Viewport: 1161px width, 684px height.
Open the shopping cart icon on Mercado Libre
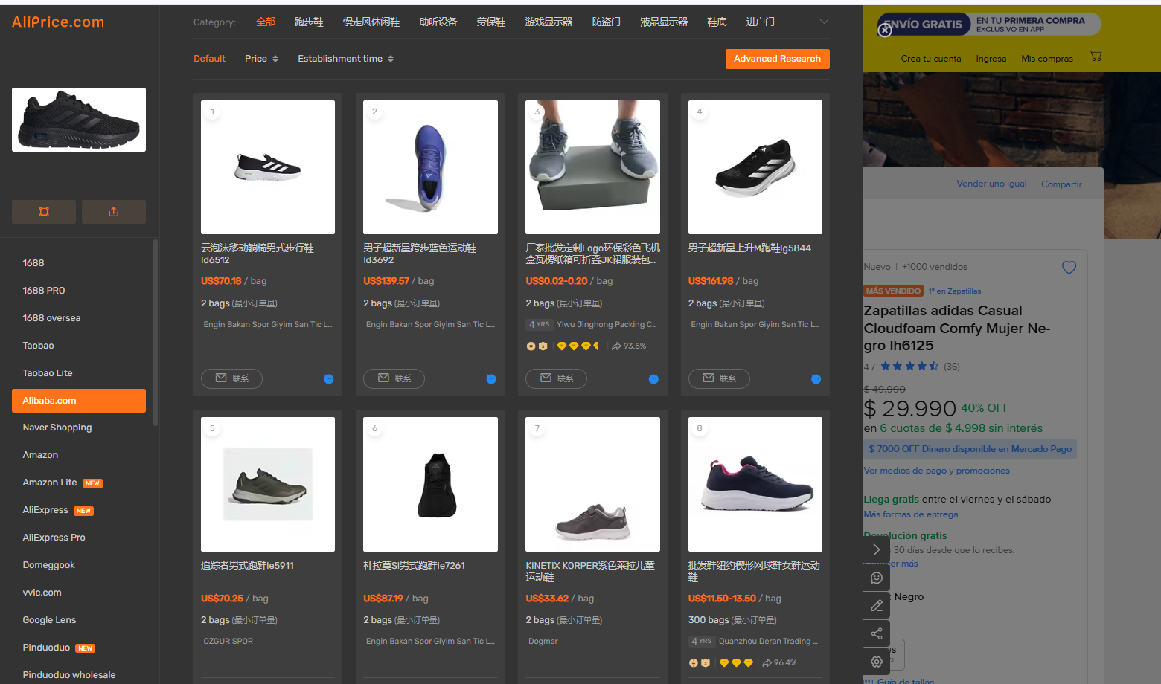coord(1095,56)
